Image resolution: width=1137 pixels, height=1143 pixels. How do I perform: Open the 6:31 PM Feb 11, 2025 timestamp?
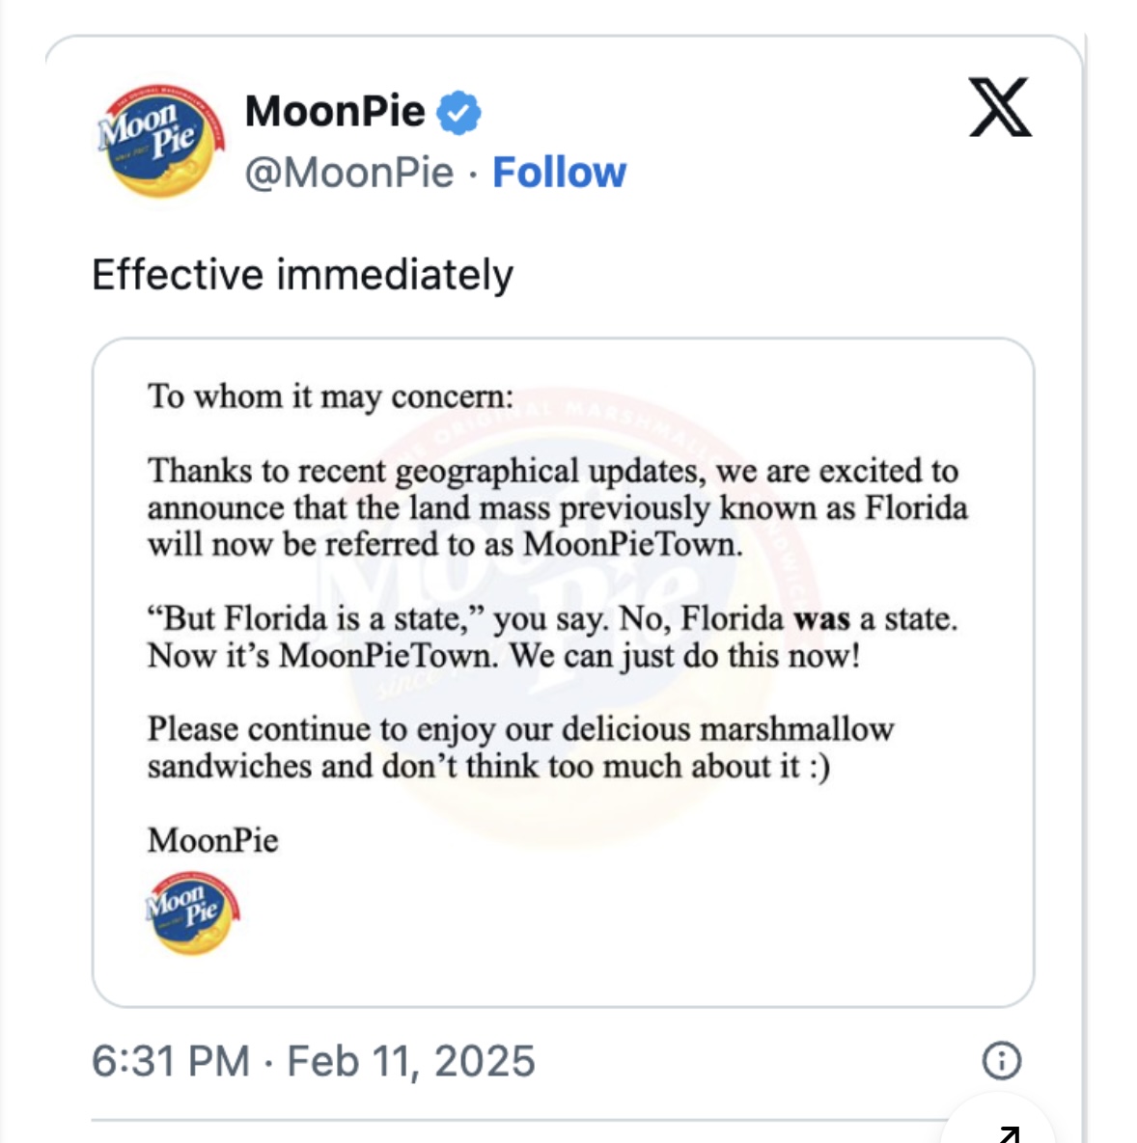tap(314, 1061)
